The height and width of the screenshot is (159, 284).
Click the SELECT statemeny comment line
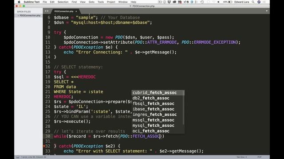(x=78, y=67)
